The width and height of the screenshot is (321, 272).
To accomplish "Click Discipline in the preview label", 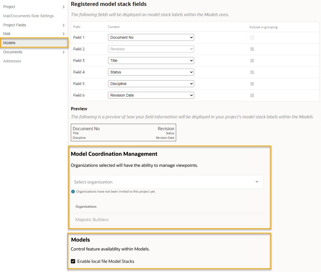I will 79,138.
